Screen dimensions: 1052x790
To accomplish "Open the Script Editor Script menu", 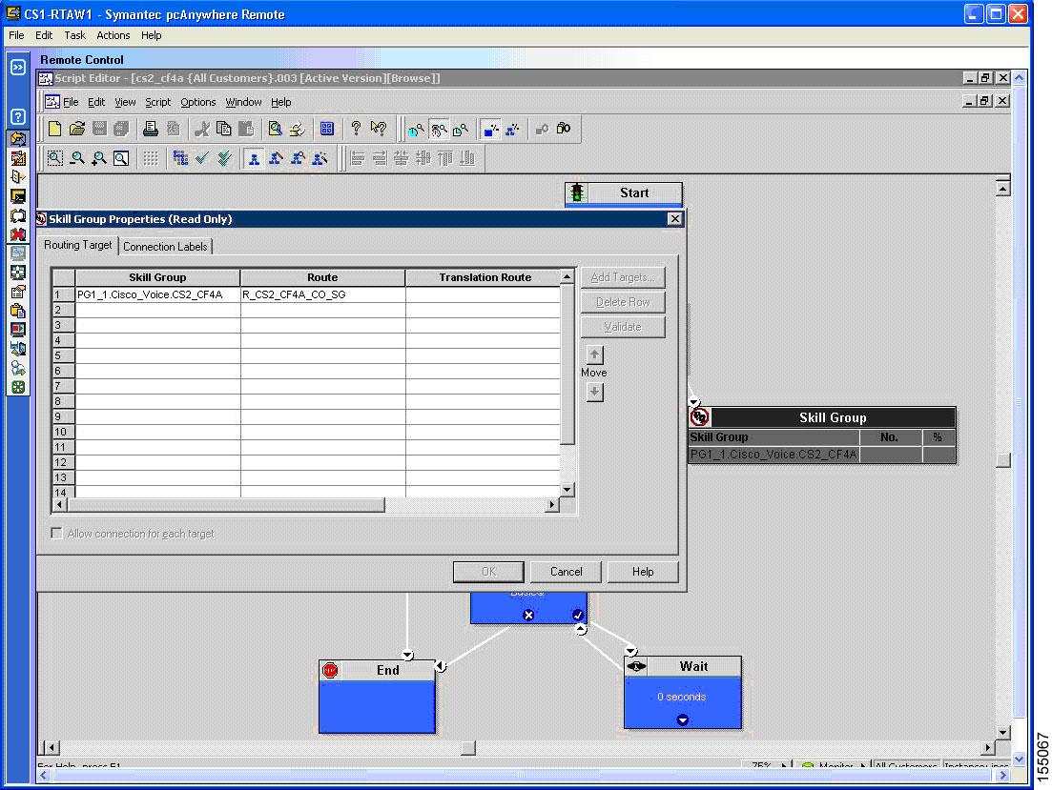I will pos(157,102).
